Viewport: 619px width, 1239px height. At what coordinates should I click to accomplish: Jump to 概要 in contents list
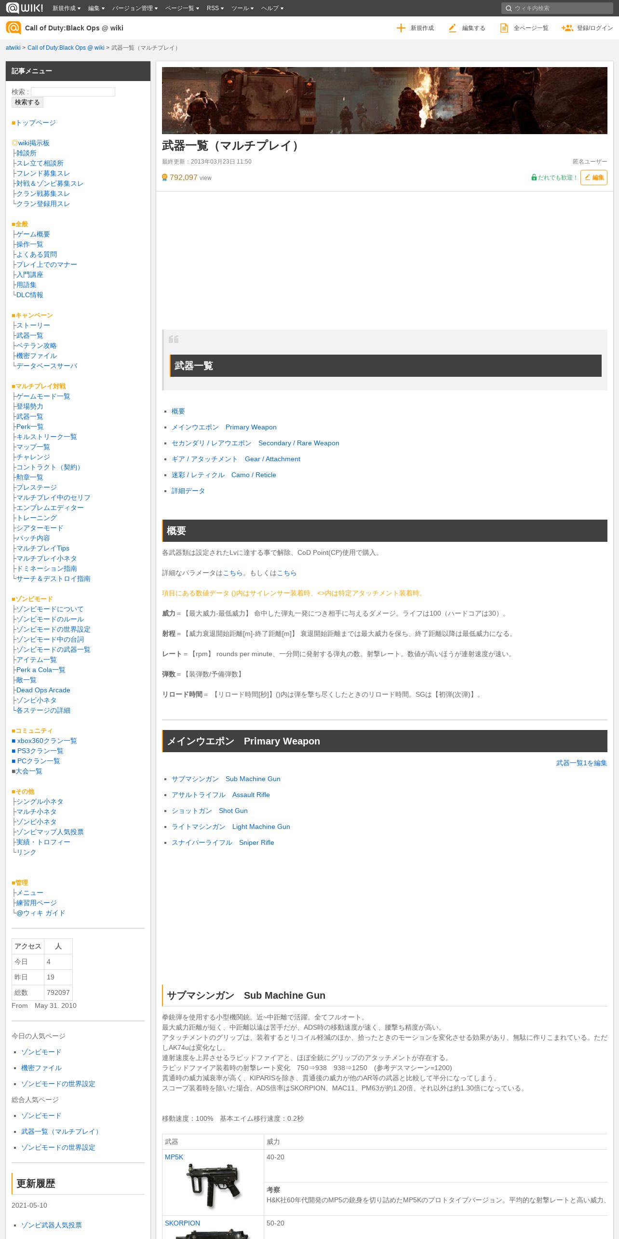pos(178,411)
